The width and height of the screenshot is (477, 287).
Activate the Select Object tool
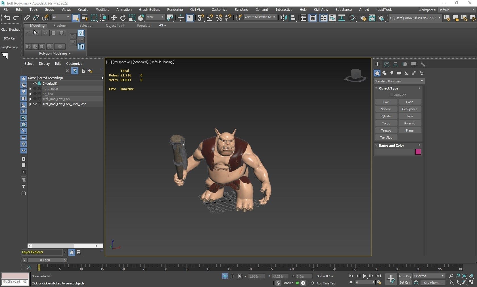[x=76, y=18]
